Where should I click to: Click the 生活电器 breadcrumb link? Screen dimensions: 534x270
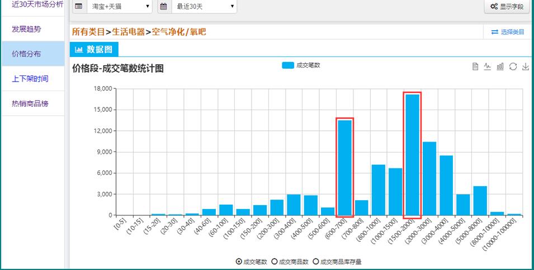[128, 32]
